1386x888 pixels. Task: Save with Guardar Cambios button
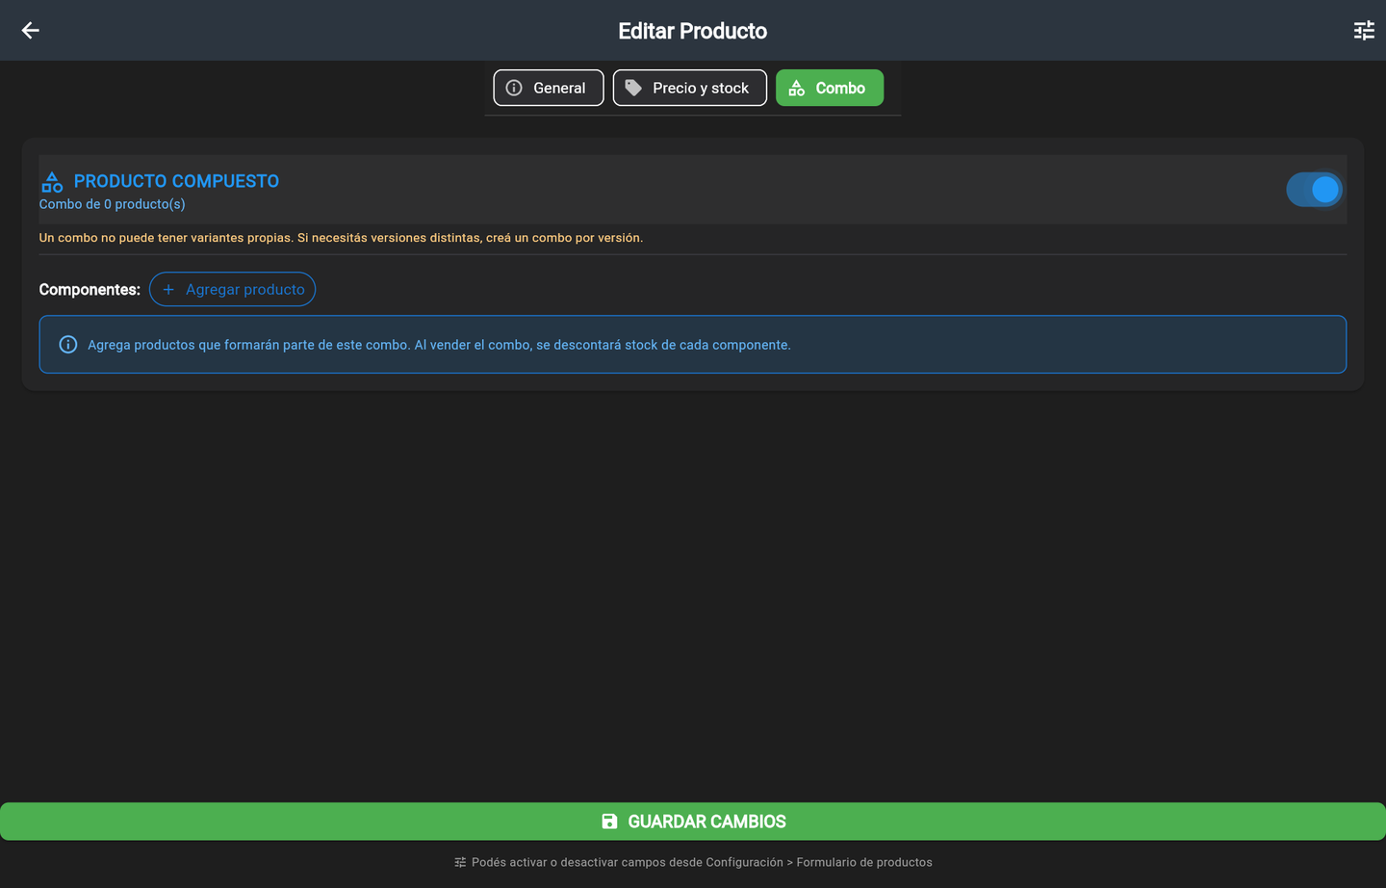coord(693,822)
